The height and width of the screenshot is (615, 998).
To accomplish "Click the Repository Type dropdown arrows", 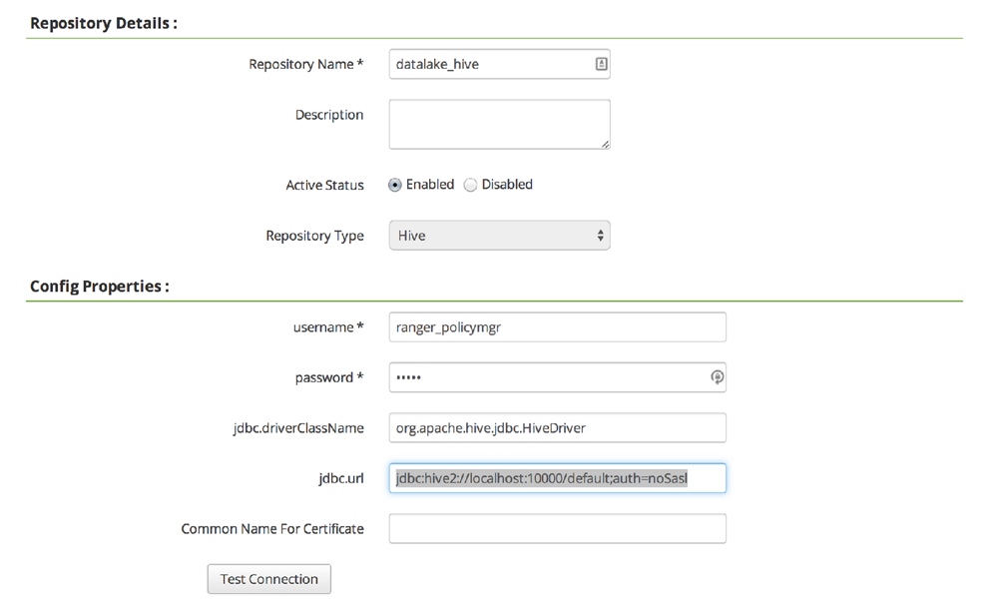I will [600, 236].
